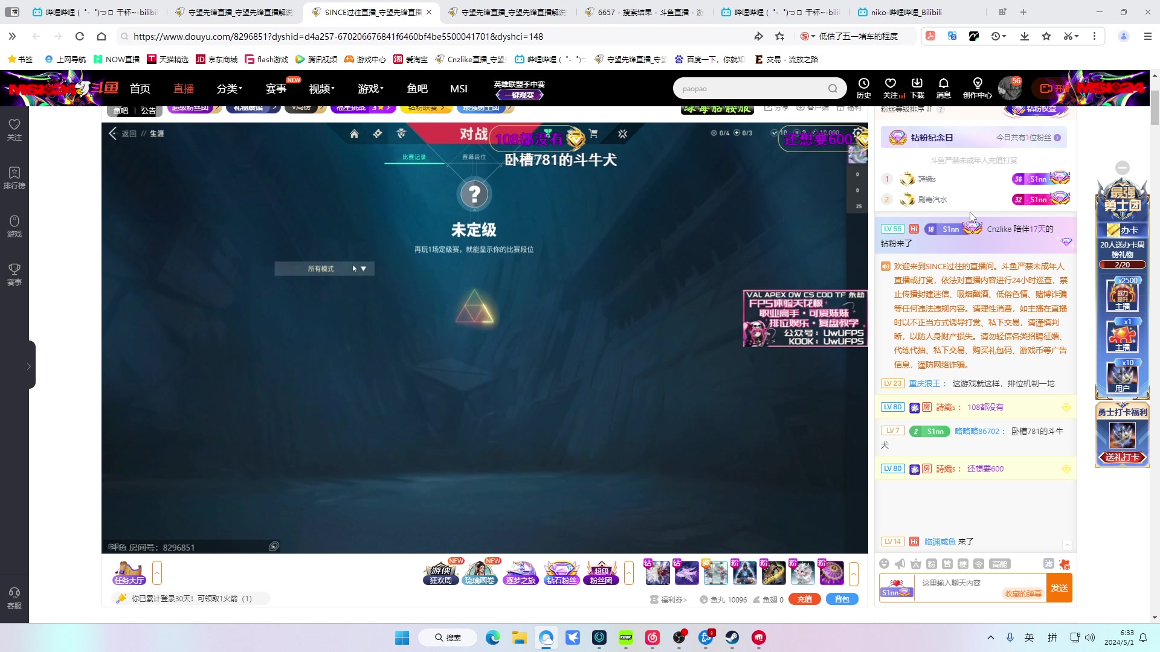Open the emoji picker in chat toolbar
The width and height of the screenshot is (1160, 652).
coord(884,564)
